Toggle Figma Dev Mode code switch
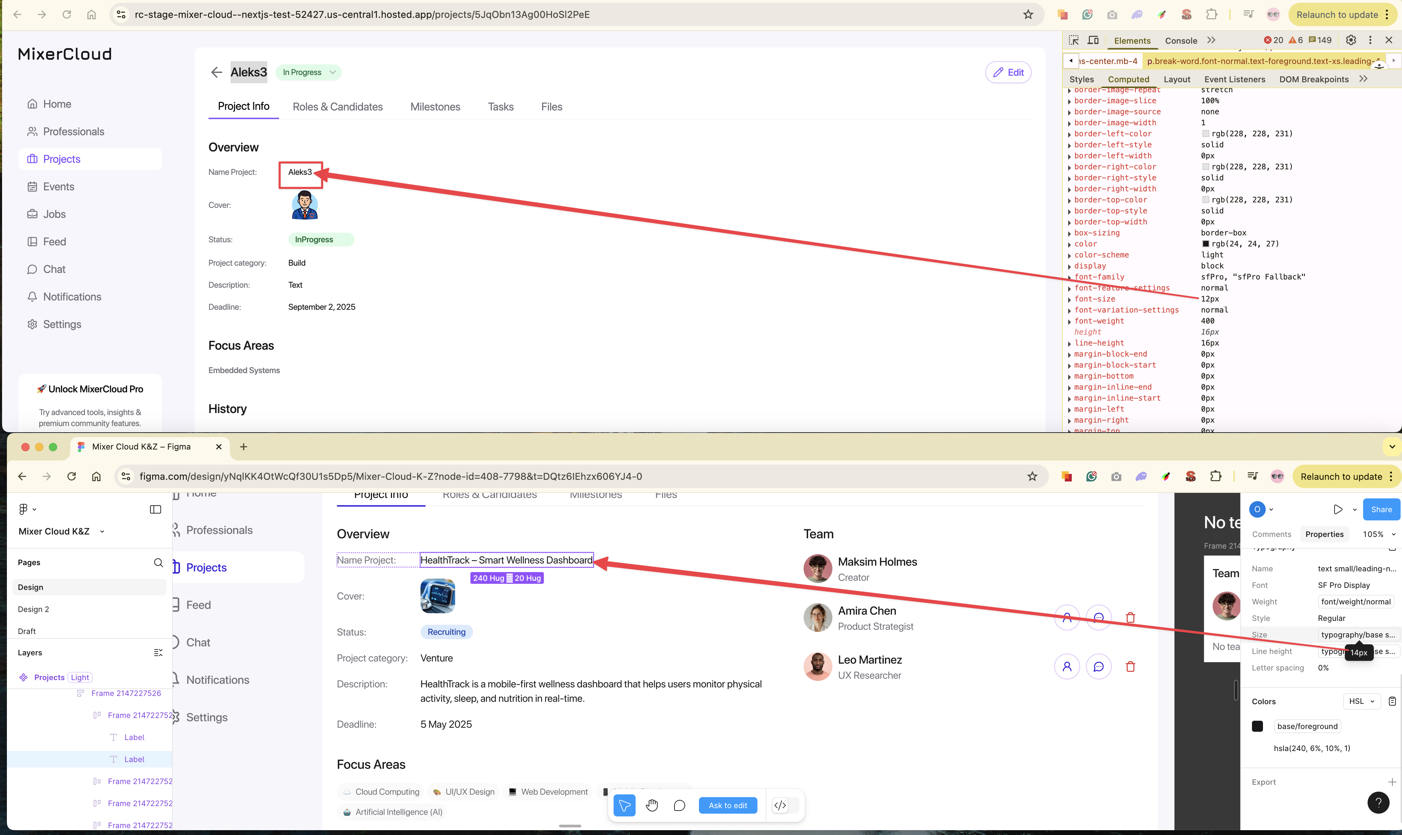Screen dimensions: 1402x835 click(x=785, y=805)
